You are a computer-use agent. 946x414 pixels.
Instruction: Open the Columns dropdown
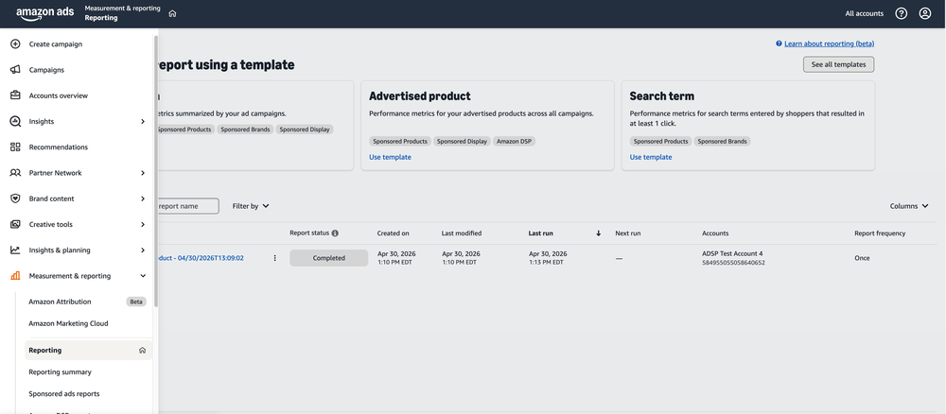(x=909, y=206)
